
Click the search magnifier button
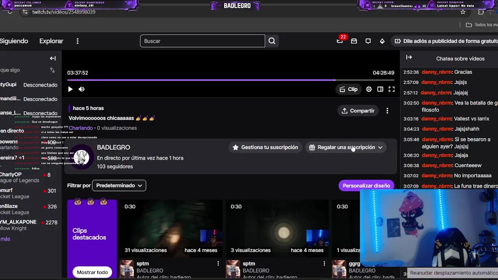[x=272, y=41]
